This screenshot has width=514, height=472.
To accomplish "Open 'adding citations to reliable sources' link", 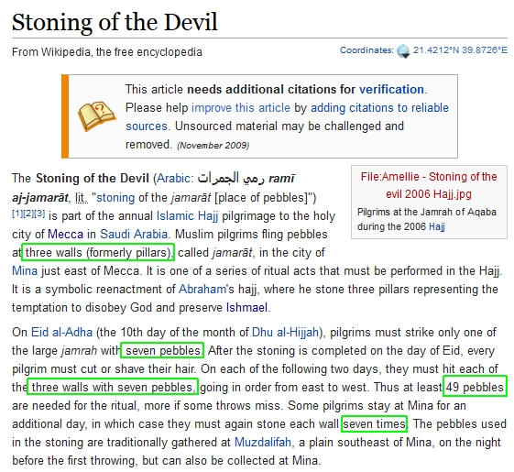I will pos(287,116).
